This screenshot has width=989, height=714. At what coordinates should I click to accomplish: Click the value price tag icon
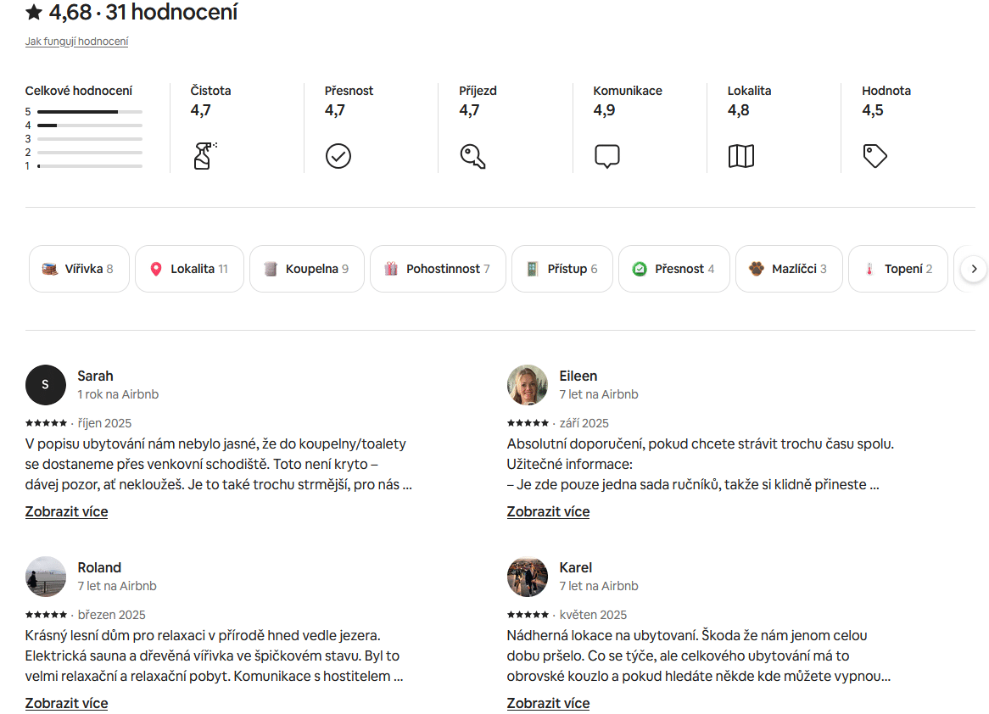[x=874, y=156]
